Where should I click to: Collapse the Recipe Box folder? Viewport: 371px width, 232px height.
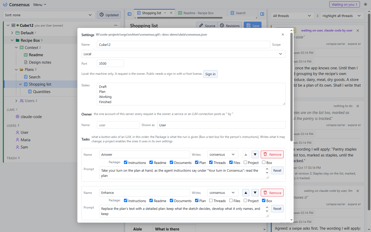pos(12,40)
